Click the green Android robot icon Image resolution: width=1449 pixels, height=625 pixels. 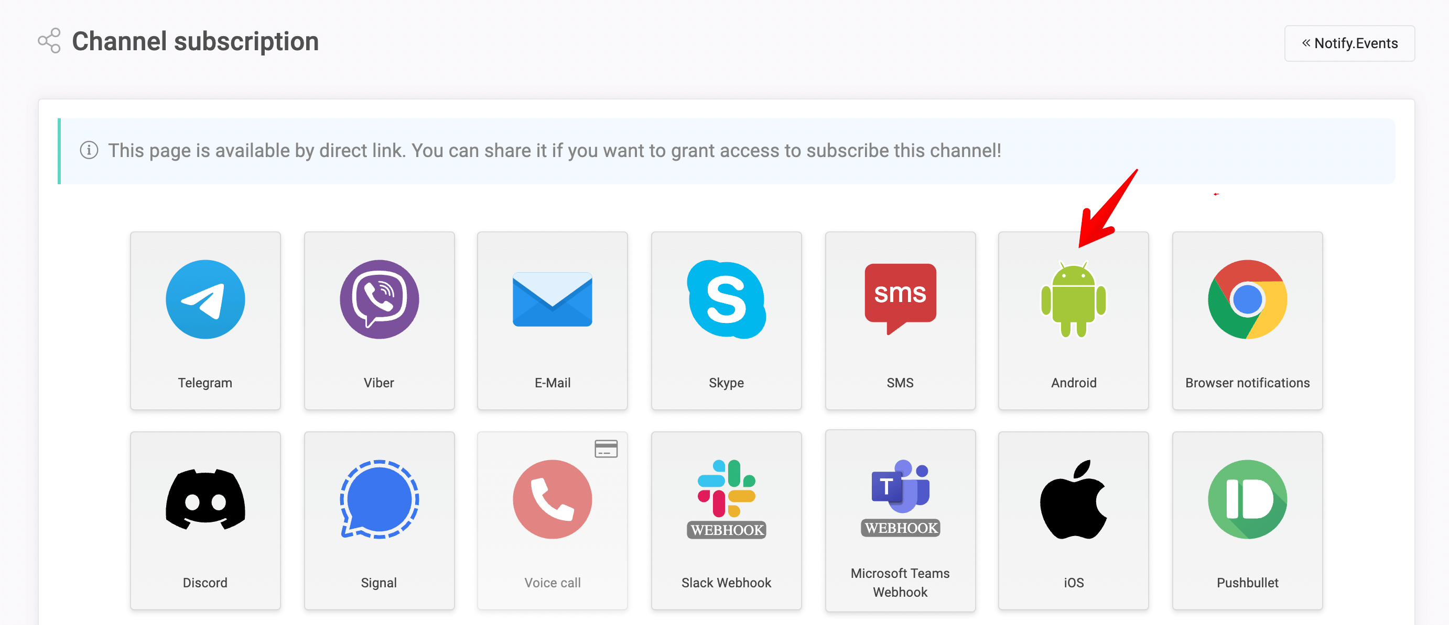coord(1073,299)
